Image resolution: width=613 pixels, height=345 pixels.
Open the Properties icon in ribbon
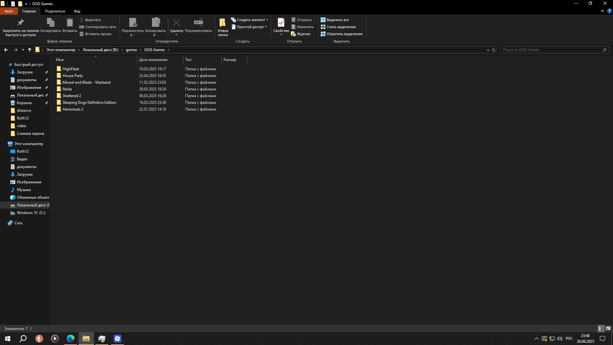(x=281, y=23)
